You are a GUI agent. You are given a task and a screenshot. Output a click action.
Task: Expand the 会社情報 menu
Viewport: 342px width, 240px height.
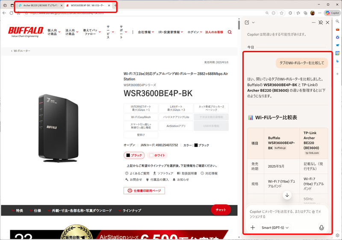coord(146,32)
